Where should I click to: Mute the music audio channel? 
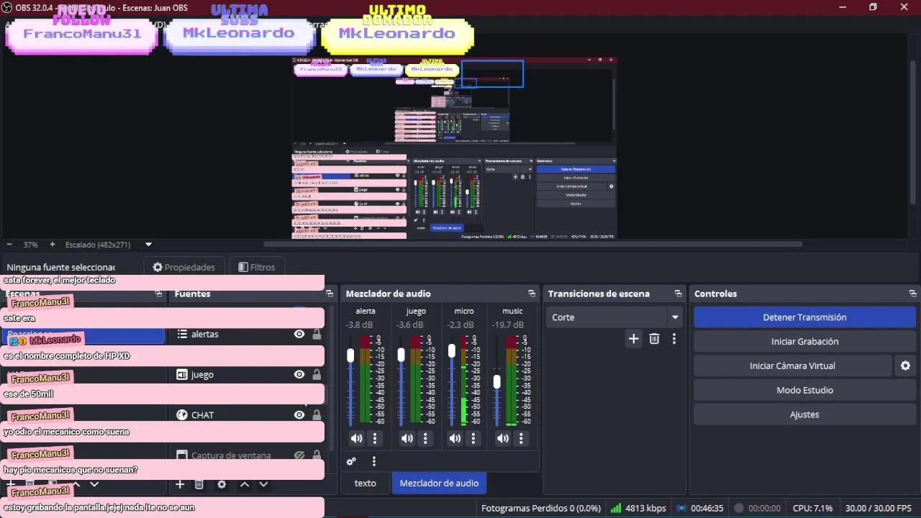(x=502, y=438)
